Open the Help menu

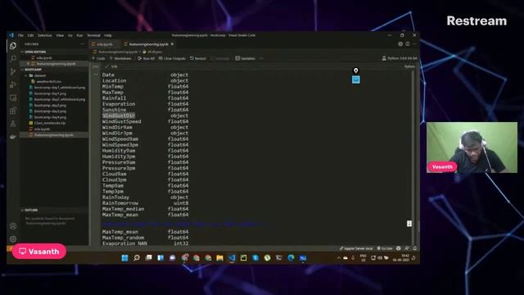(x=108, y=35)
